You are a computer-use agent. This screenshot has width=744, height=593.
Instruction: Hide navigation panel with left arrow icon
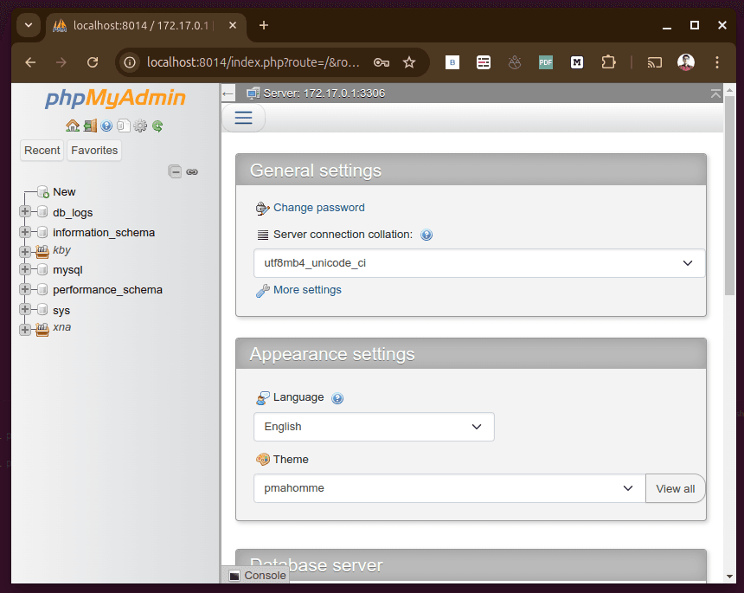pyautogui.click(x=228, y=93)
